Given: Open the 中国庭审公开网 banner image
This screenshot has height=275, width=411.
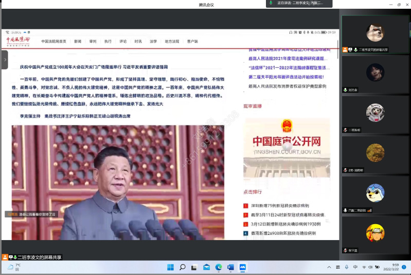Looking at the screenshot, I should coord(287,148).
